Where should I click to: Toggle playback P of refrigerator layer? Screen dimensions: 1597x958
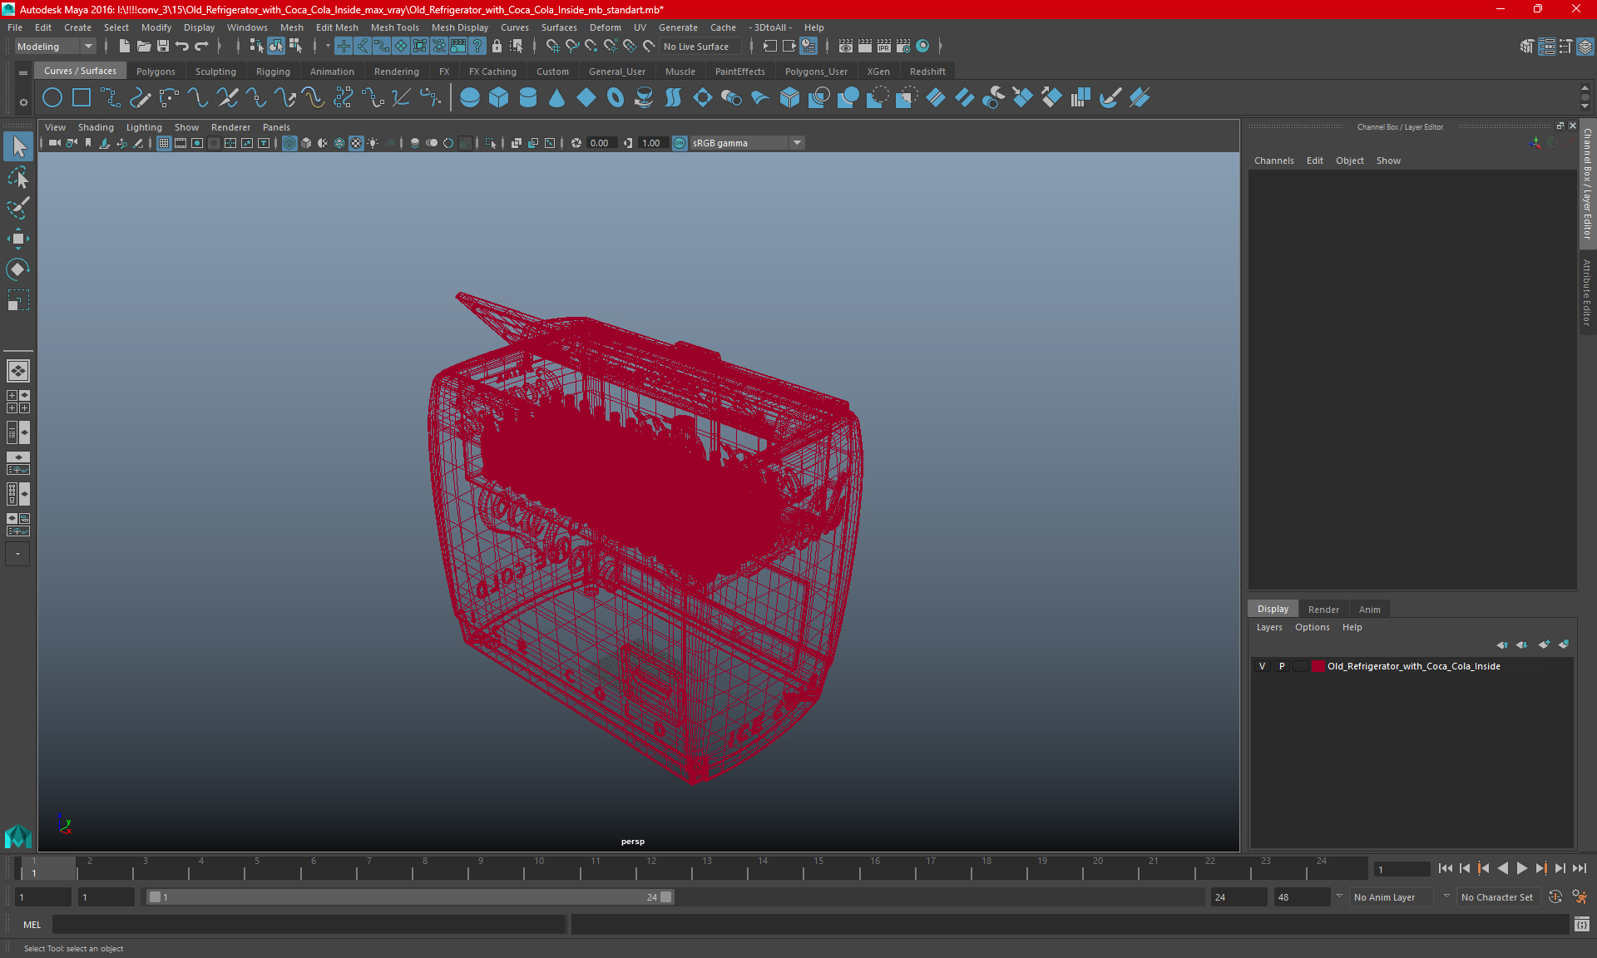[1282, 666]
